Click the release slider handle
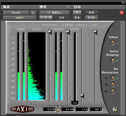The image size is (126, 116). click(x=82, y=96)
